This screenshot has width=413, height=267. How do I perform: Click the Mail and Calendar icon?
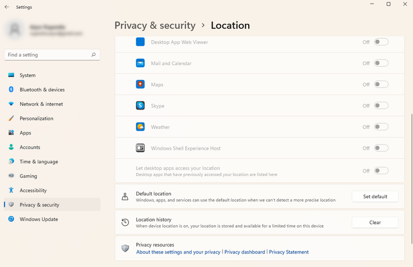tap(140, 64)
